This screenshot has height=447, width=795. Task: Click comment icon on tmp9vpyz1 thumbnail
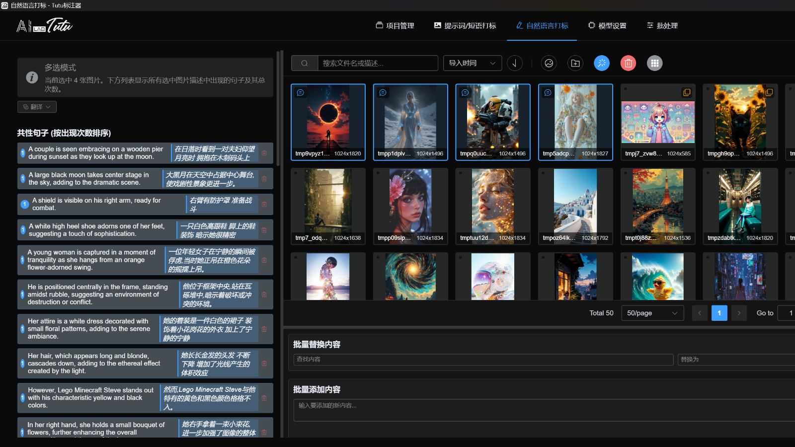[300, 92]
